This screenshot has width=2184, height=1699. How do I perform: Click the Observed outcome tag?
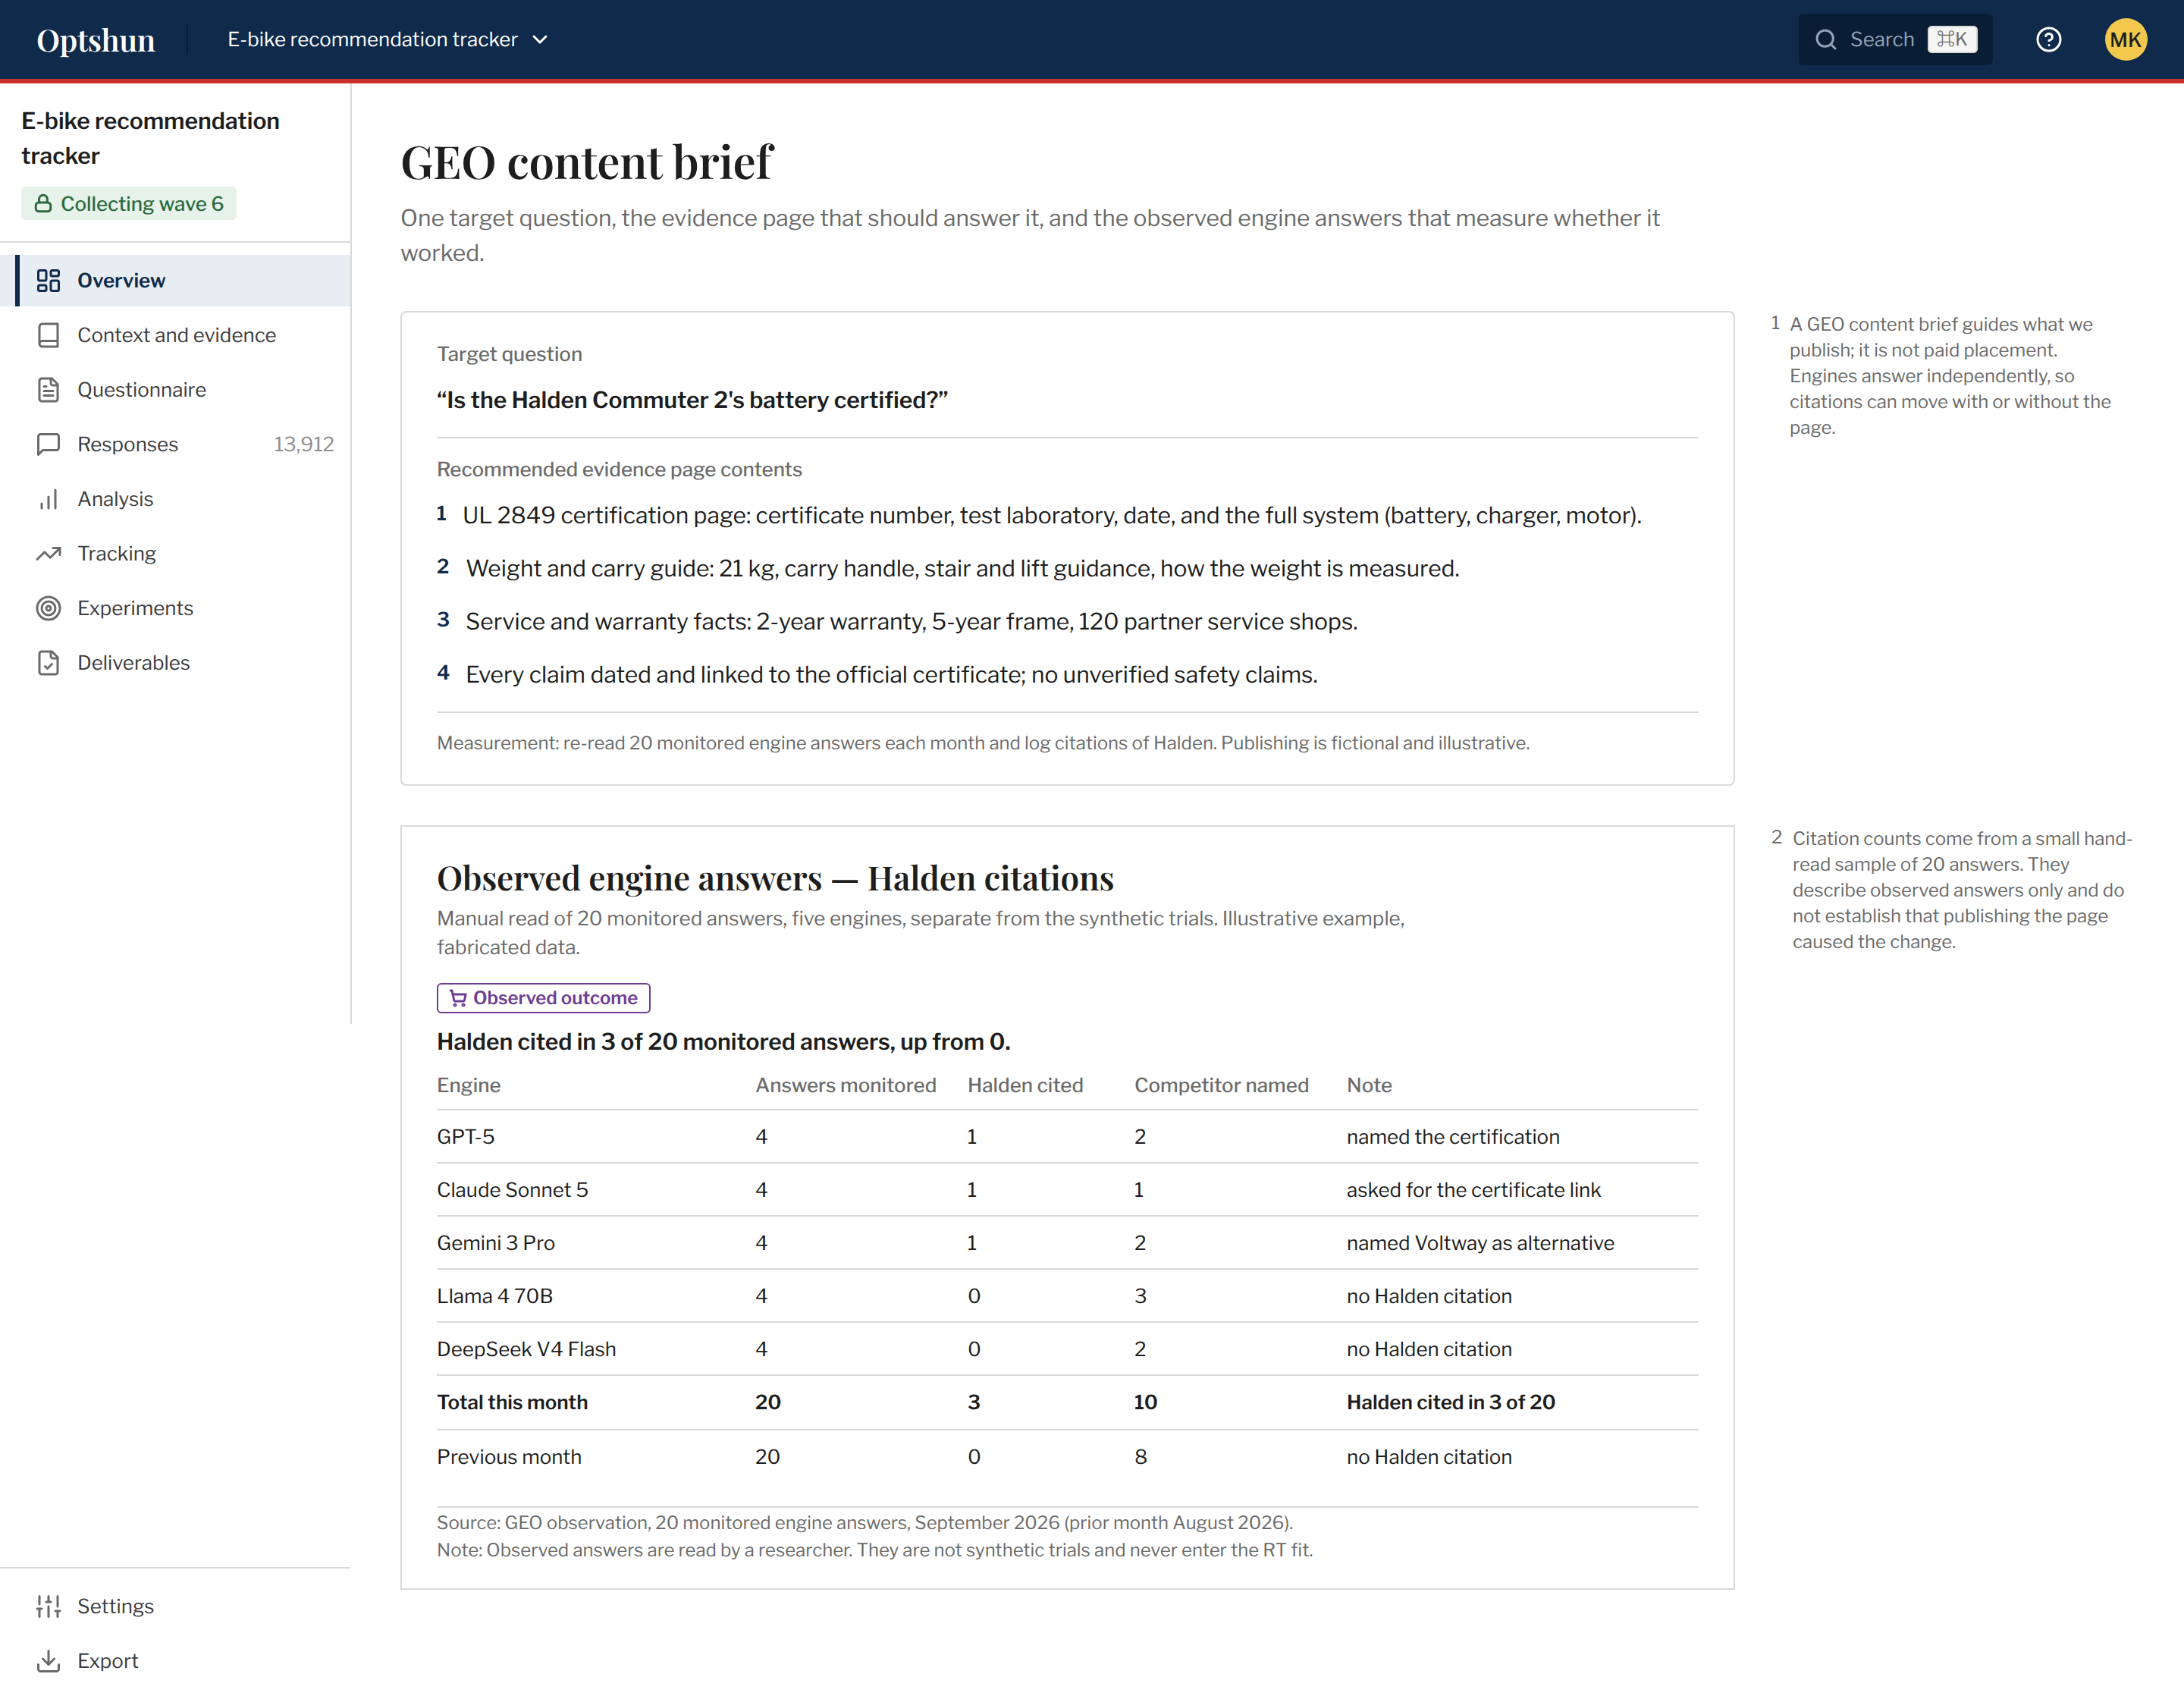543,998
